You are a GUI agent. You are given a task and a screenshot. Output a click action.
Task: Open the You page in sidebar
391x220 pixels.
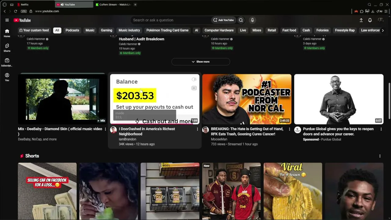7,77
